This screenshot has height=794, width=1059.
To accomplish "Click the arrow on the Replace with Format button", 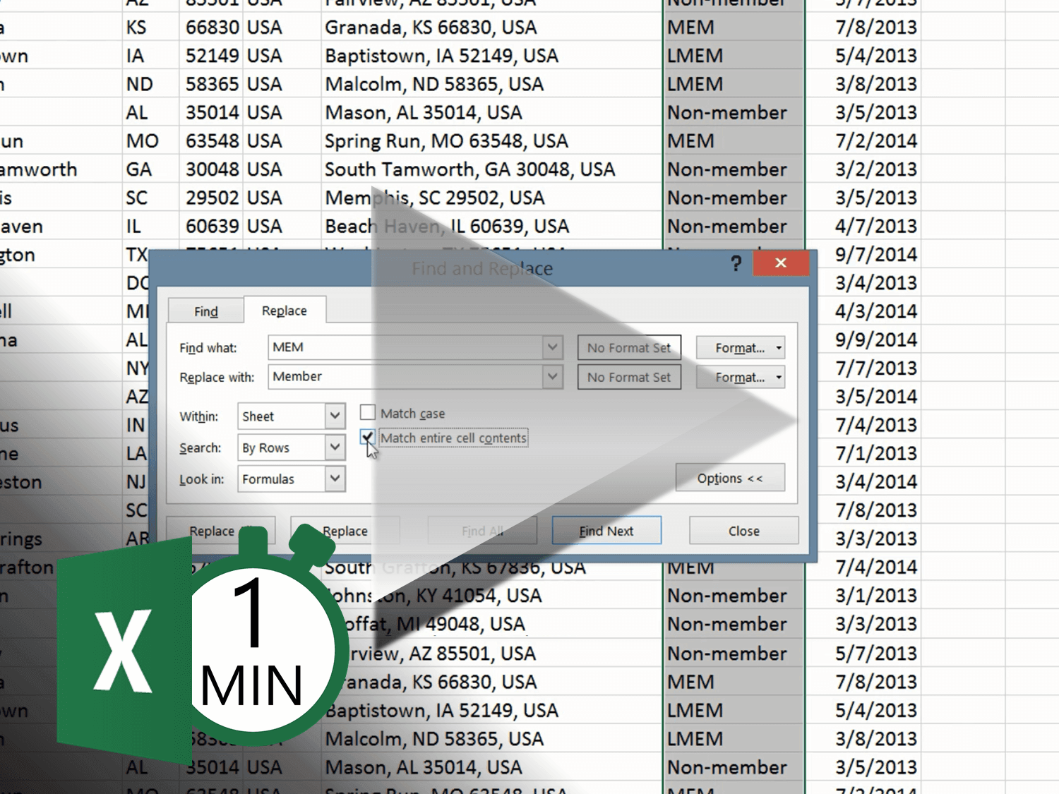I will click(779, 378).
